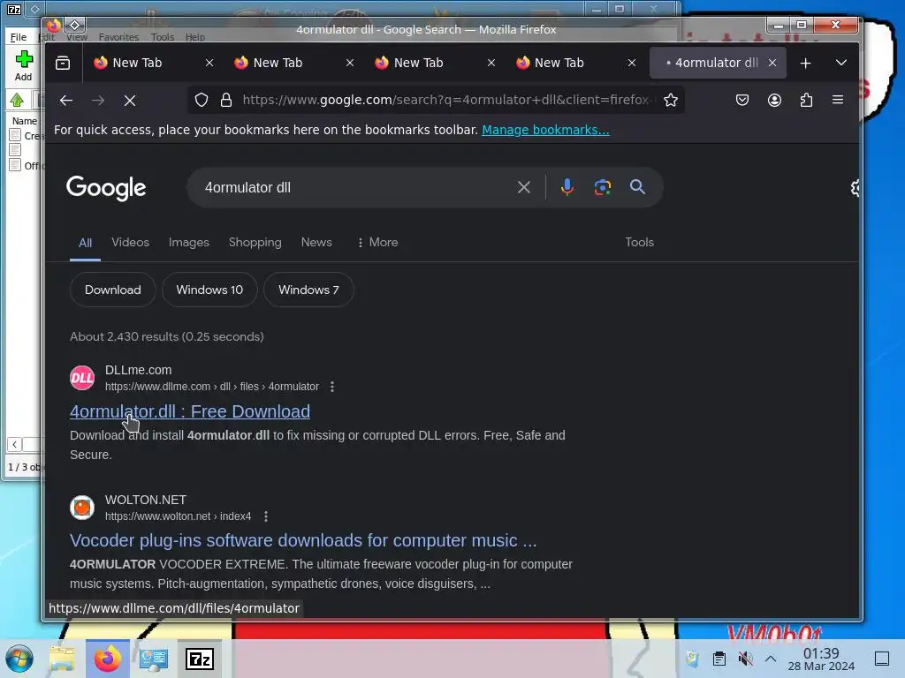Image resolution: width=905 pixels, height=678 pixels.
Task: Open Google quick settings gear
Action: coord(855,187)
